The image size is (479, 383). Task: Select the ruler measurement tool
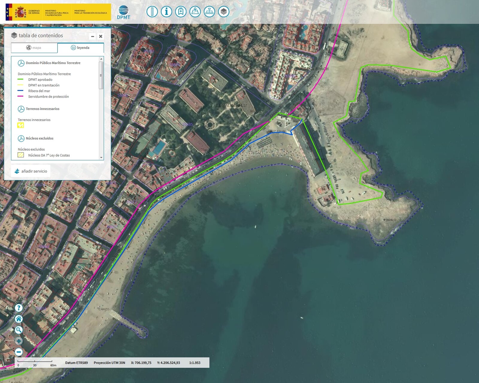click(152, 12)
